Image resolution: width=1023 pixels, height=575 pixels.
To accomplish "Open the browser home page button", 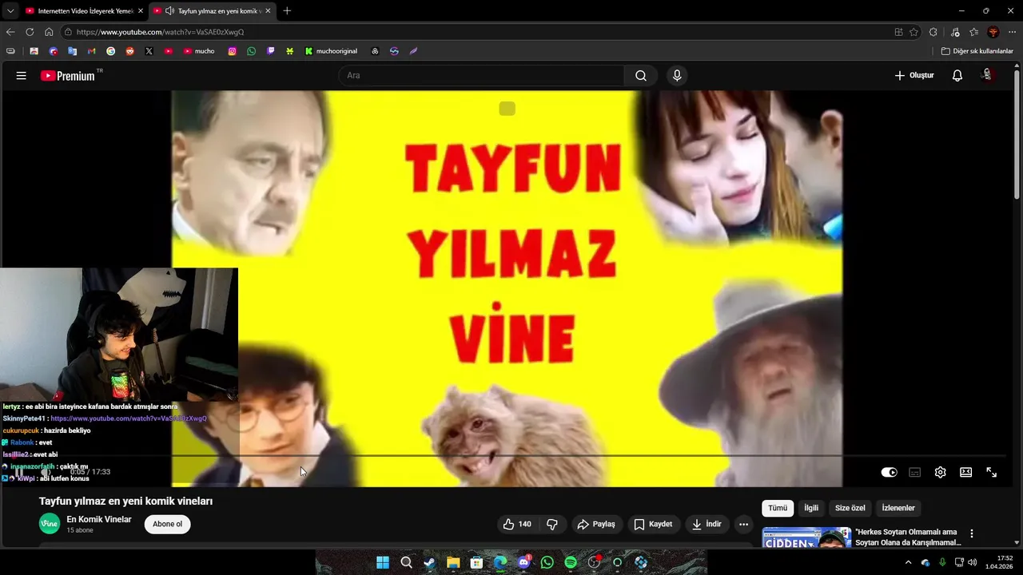I will (49, 32).
